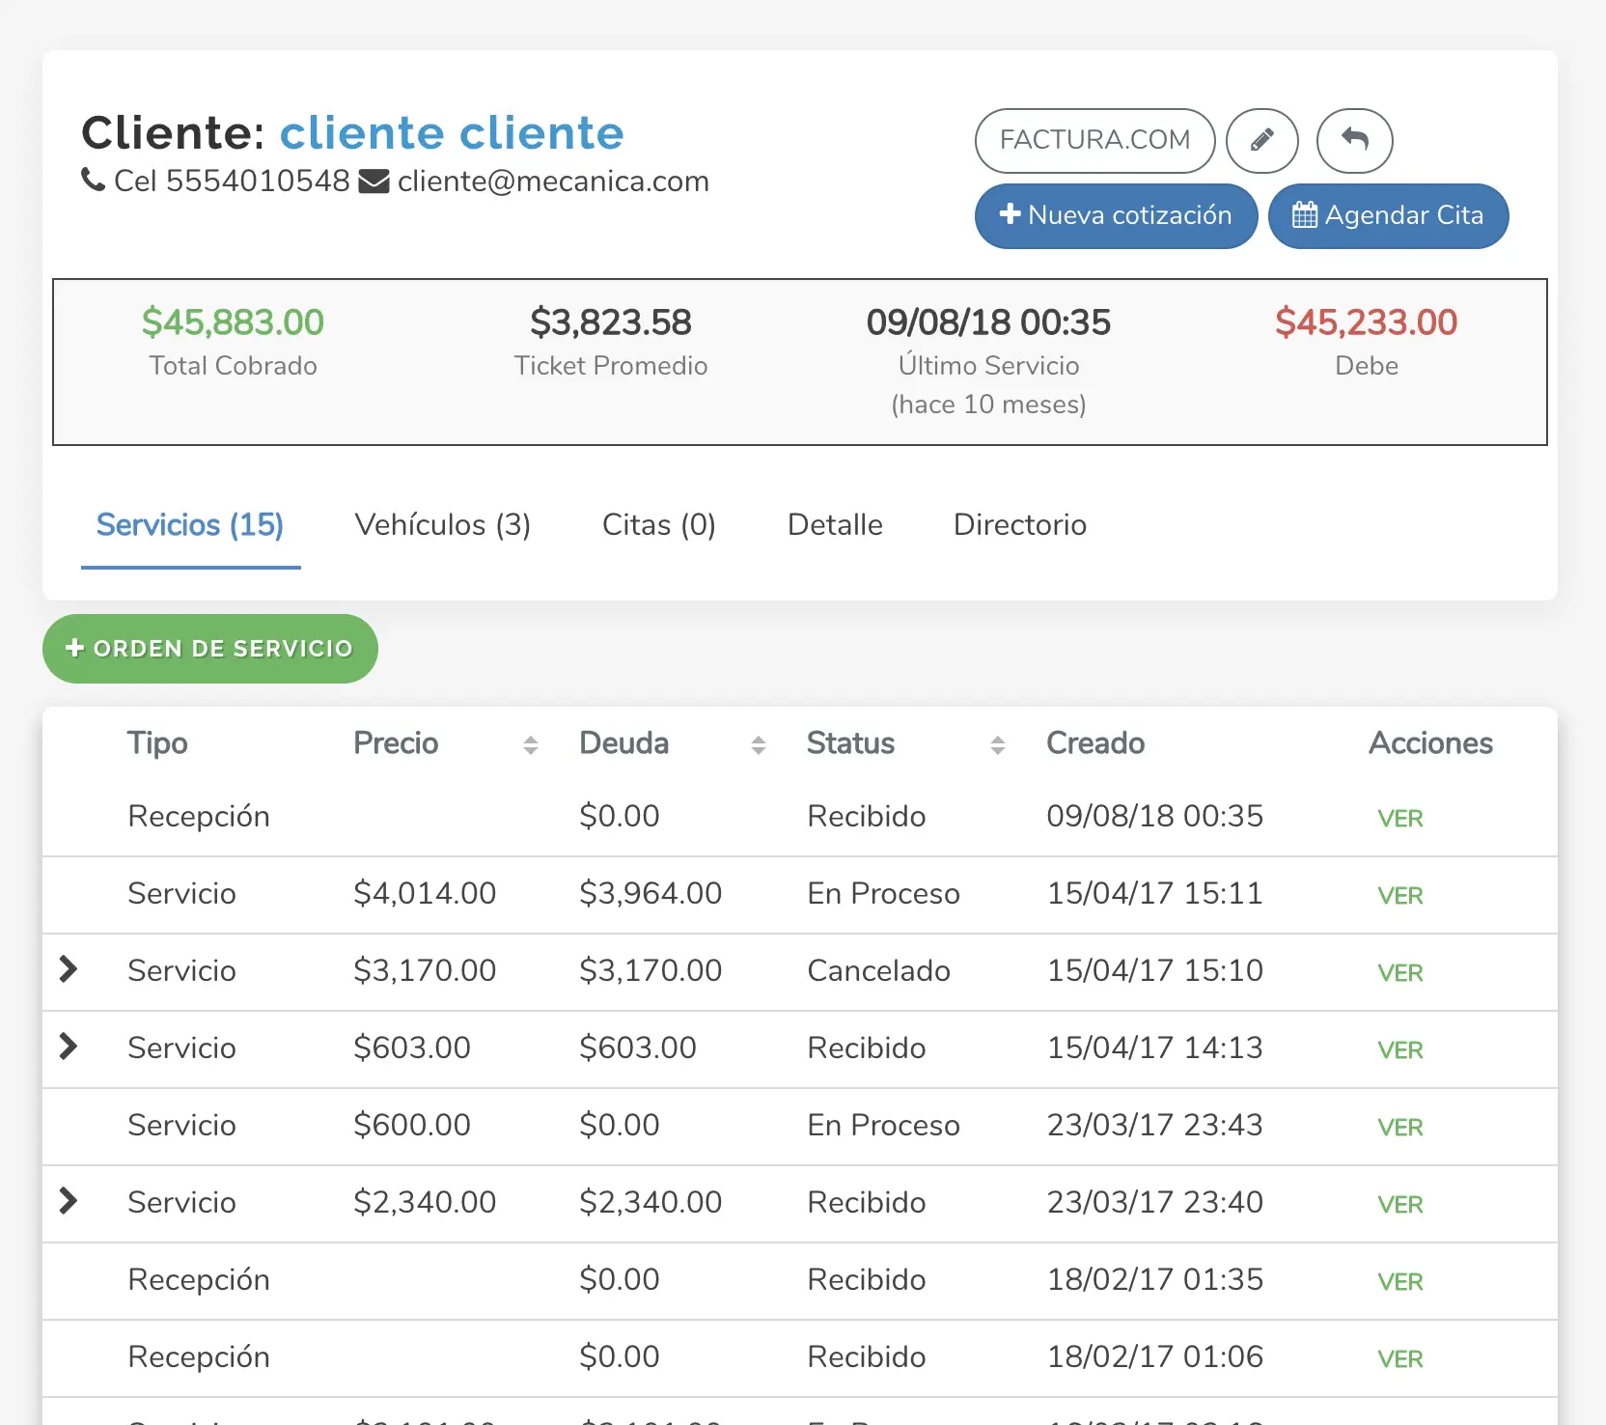This screenshot has width=1606, height=1425.
Task: Click the envelope email icon
Action: [x=374, y=182]
